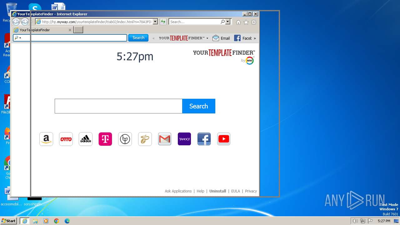Image resolution: width=400 pixels, height=225 pixels.
Task: Open the EULA footer link
Action: pos(236,191)
